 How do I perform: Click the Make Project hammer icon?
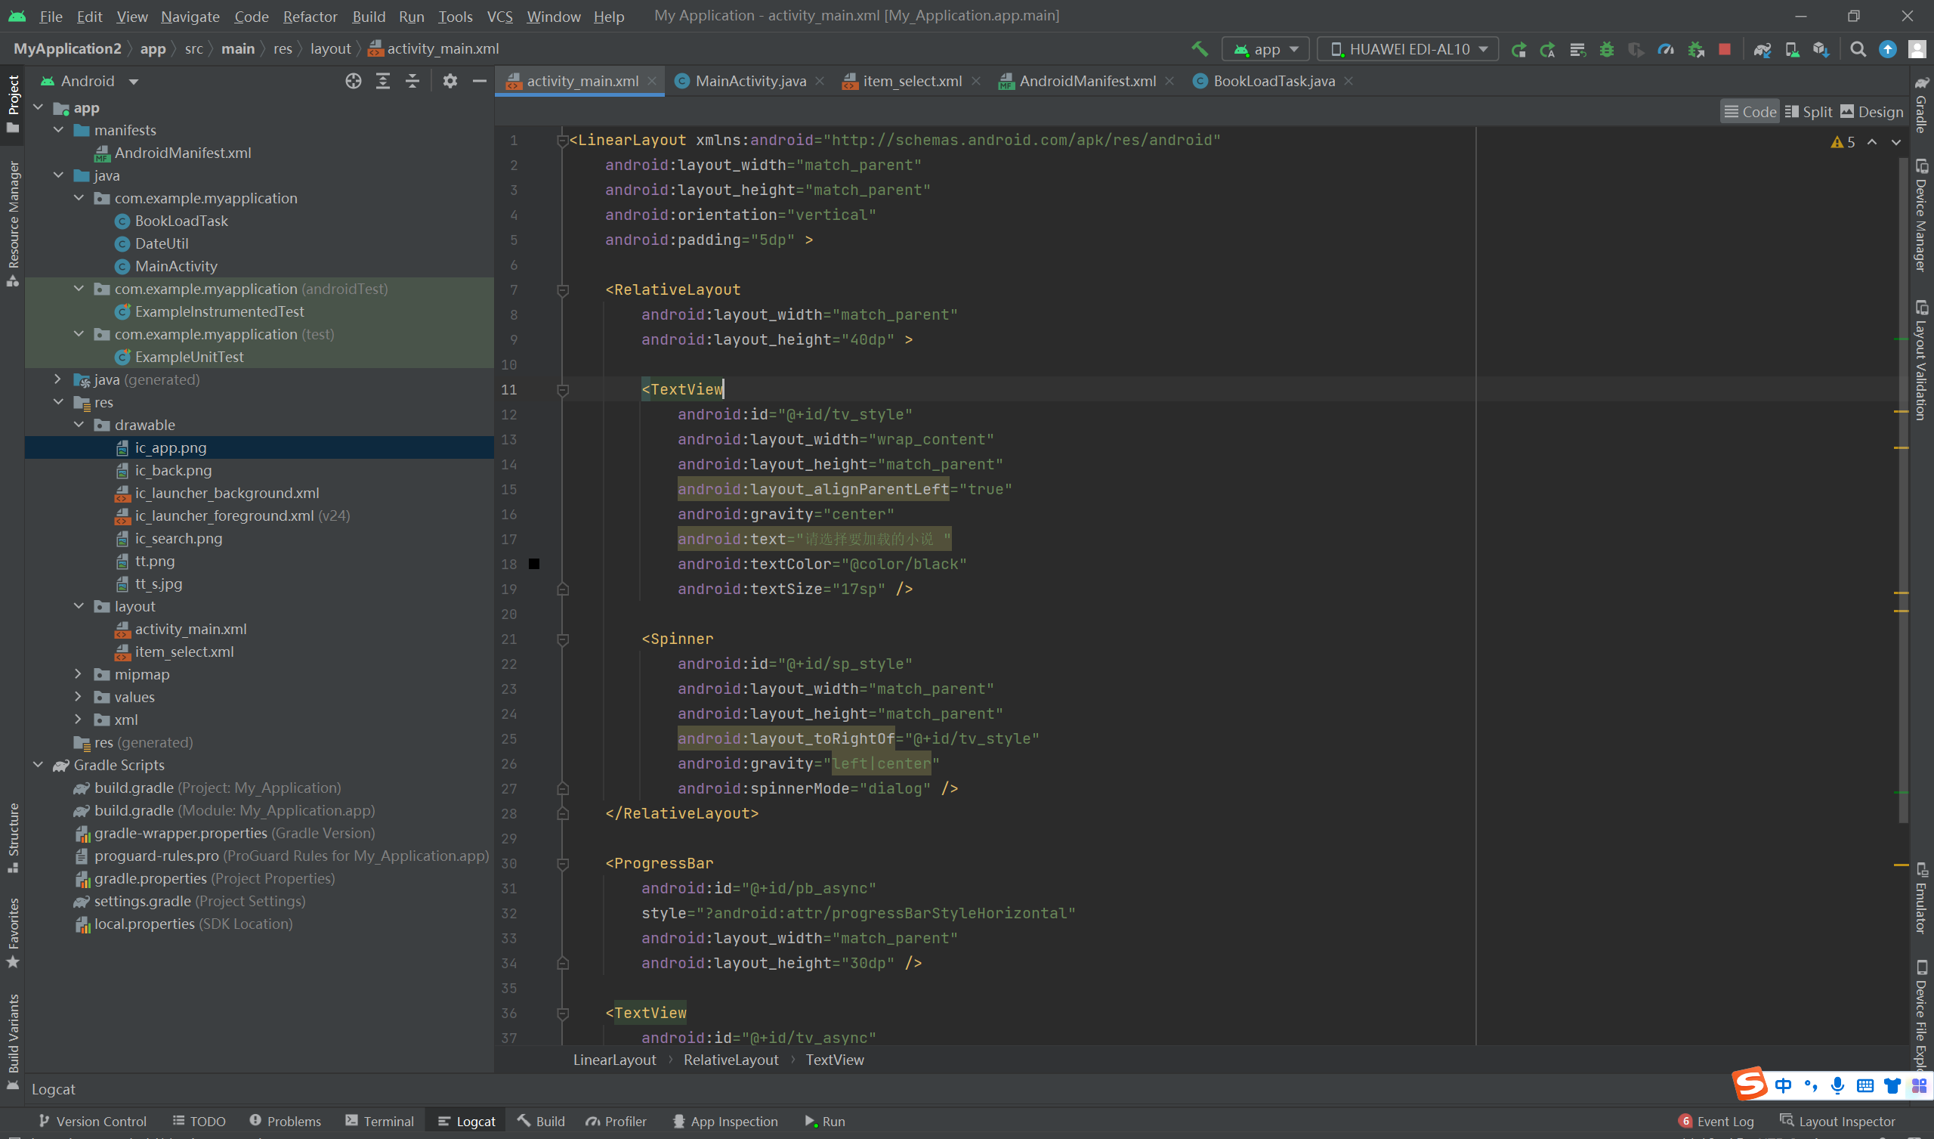point(1200,49)
